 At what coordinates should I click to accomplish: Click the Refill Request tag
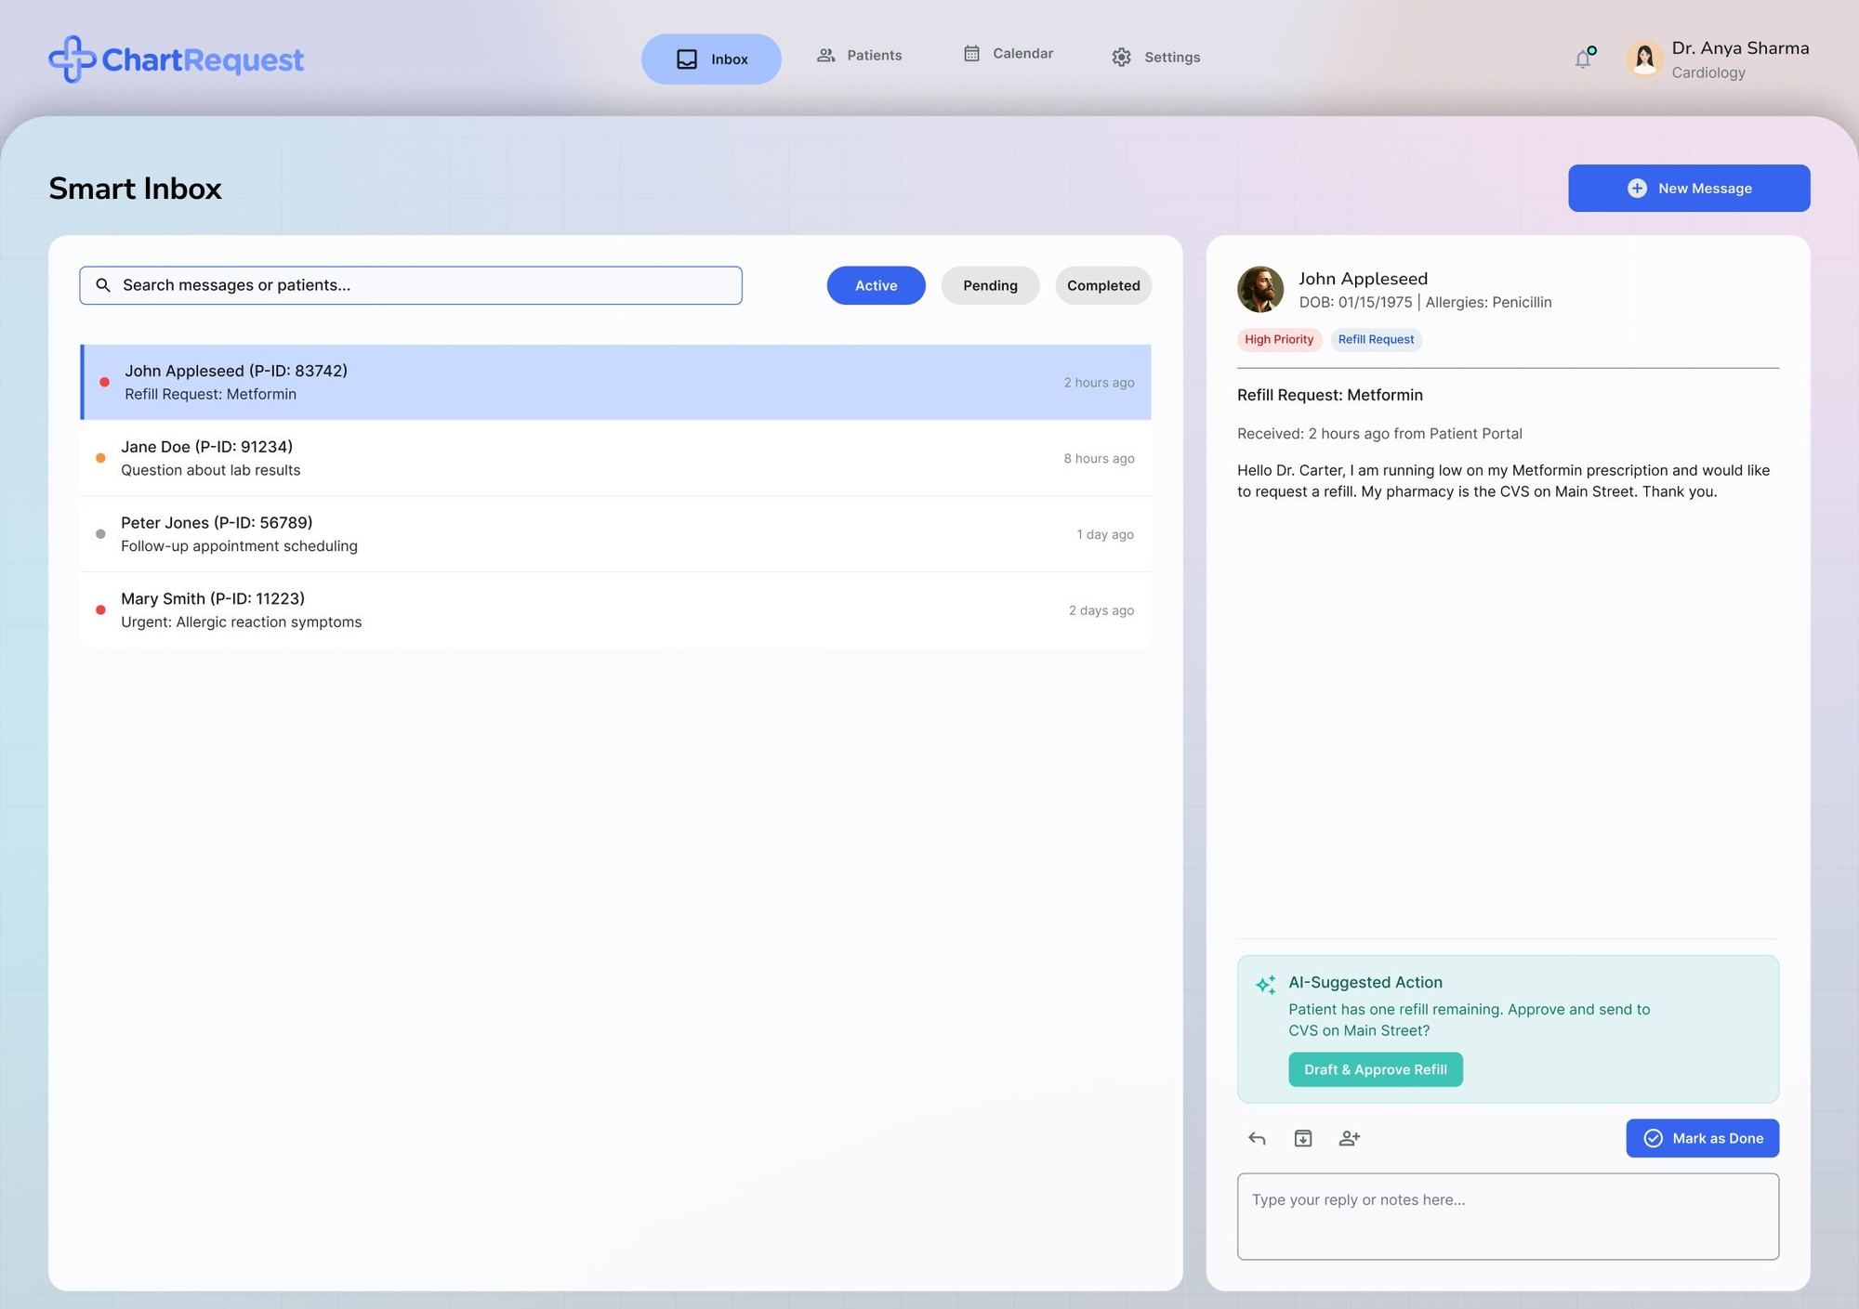(x=1376, y=339)
